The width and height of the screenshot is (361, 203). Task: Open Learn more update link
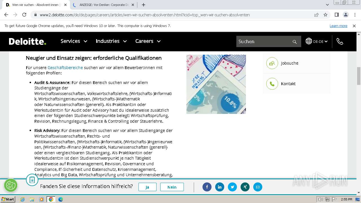(x=338, y=26)
